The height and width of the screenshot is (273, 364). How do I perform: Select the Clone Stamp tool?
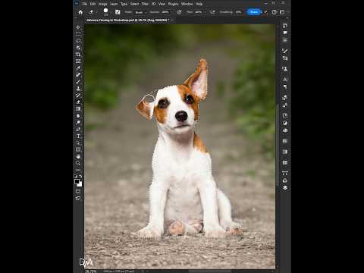[x=78, y=89]
